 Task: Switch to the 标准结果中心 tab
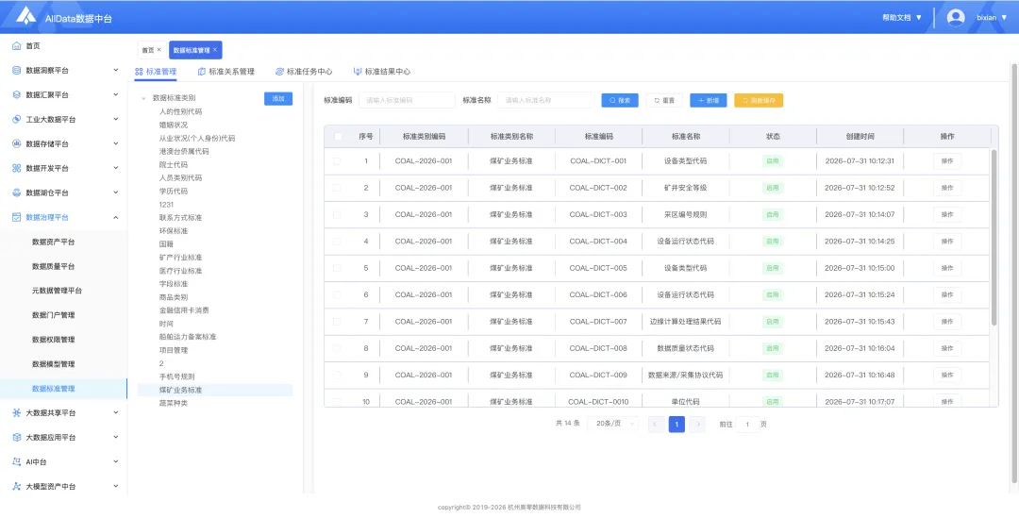[381, 72]
